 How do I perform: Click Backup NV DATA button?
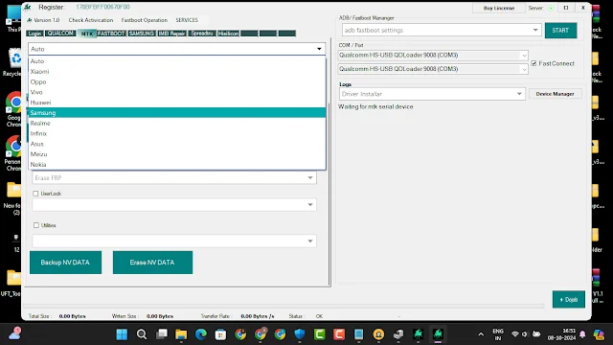click(65, 263)
